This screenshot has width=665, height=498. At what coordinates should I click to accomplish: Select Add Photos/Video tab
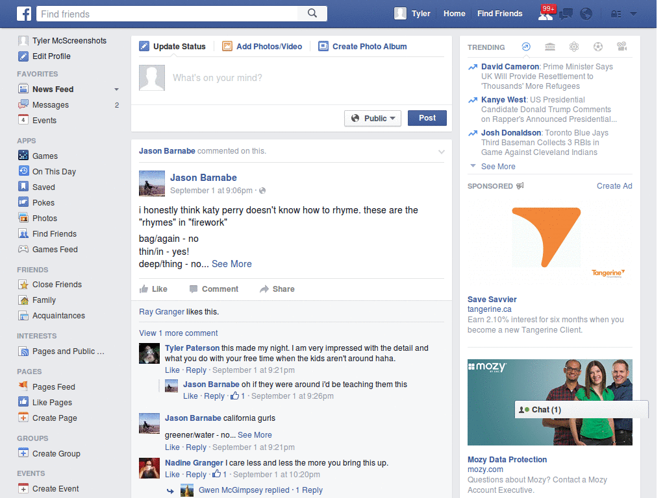[262, 47]
